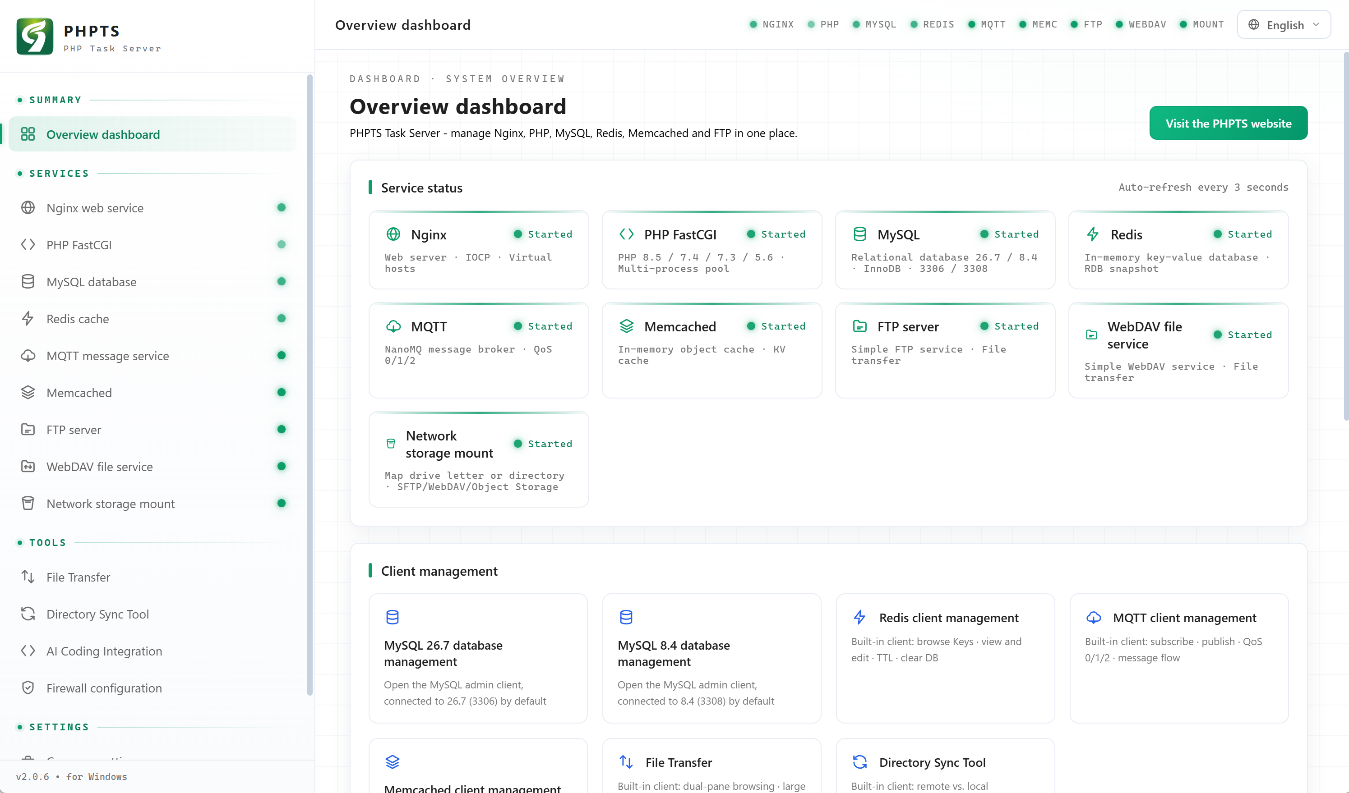
Task: Open the Memcached sidebar item
Action: coord(152,393)
